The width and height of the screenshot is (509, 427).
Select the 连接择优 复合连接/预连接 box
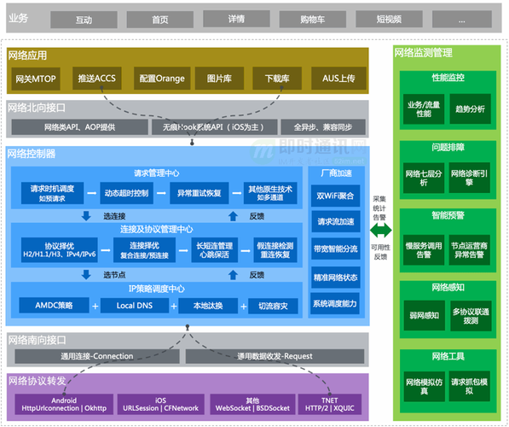coord(144,250)
